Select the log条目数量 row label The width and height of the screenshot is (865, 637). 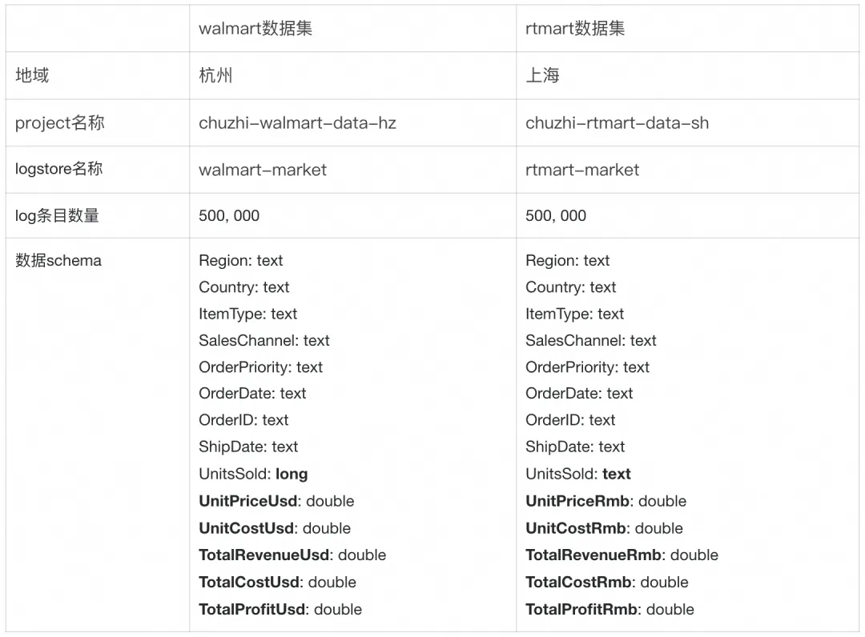click(57, 215)
